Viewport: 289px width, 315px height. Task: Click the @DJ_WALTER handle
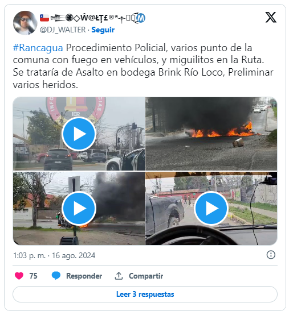coord(63,30)
